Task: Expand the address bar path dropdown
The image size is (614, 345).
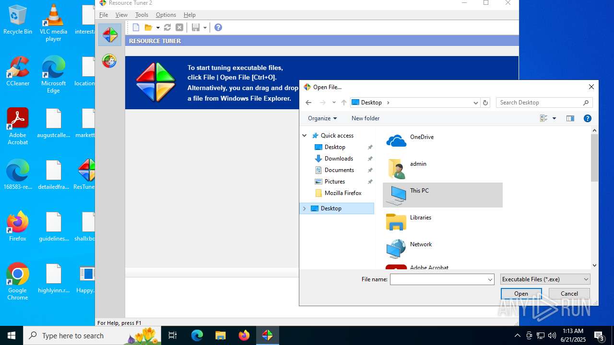Action: click(475, 103)
